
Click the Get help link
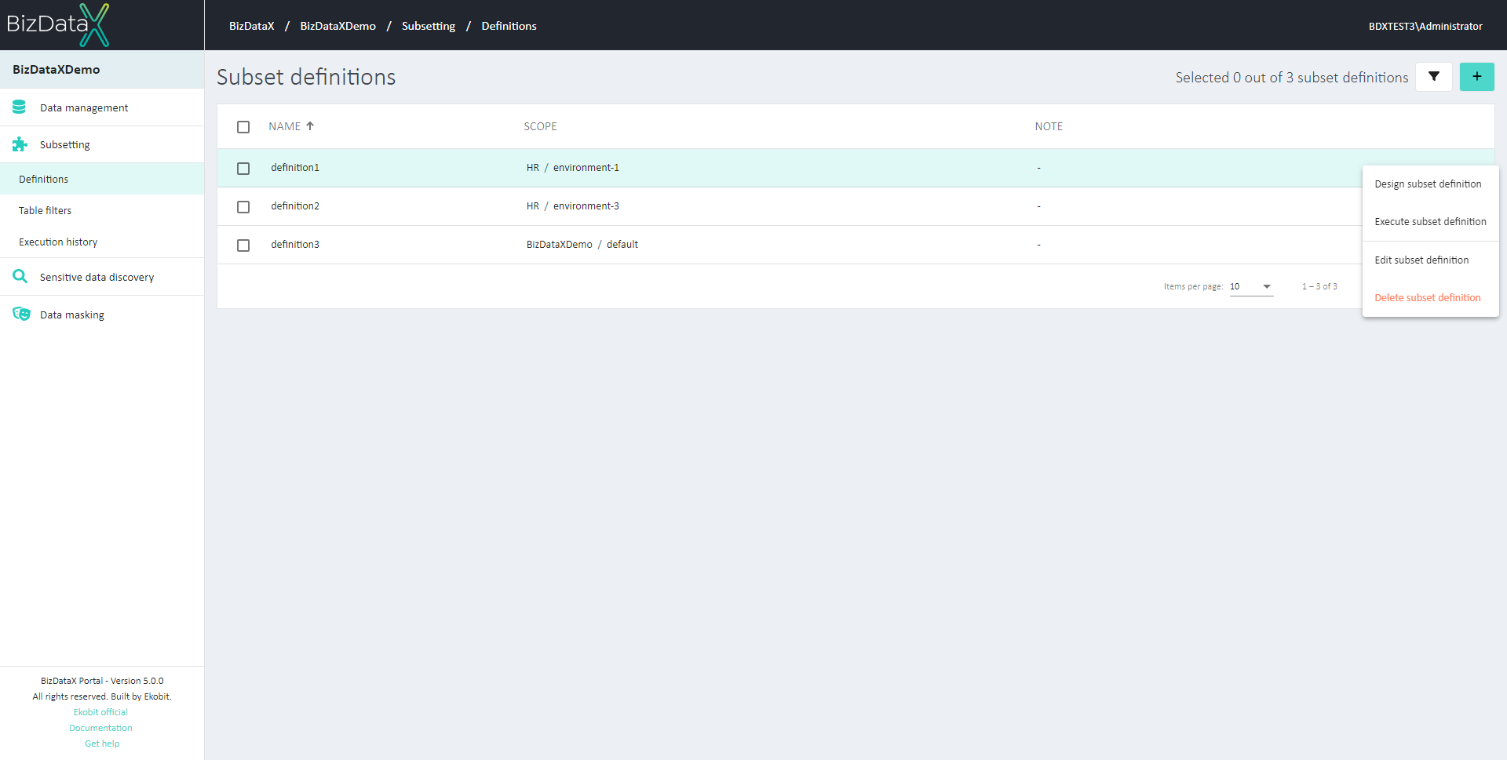[x=102, y=744]
